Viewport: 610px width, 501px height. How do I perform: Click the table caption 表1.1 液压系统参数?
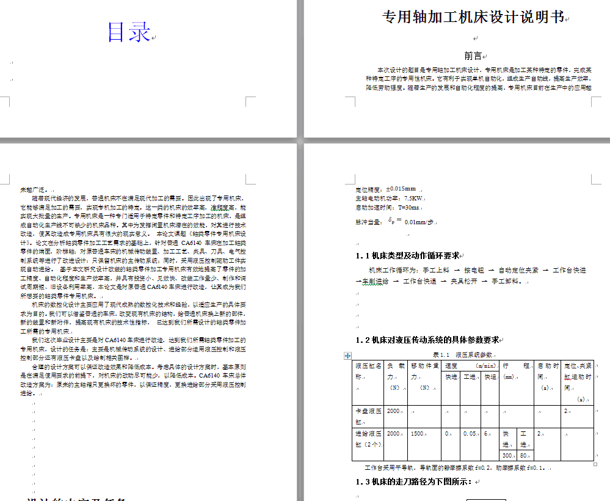click(463, 355)
